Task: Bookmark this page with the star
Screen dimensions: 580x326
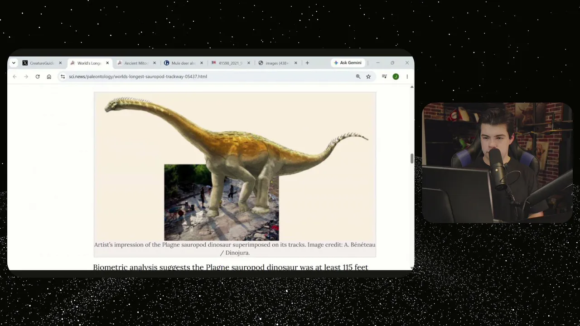Action: coord(368,77)
